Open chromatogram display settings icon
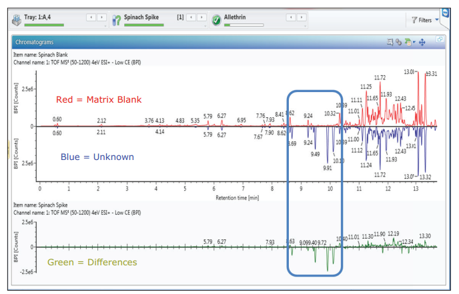 (390, 43)
